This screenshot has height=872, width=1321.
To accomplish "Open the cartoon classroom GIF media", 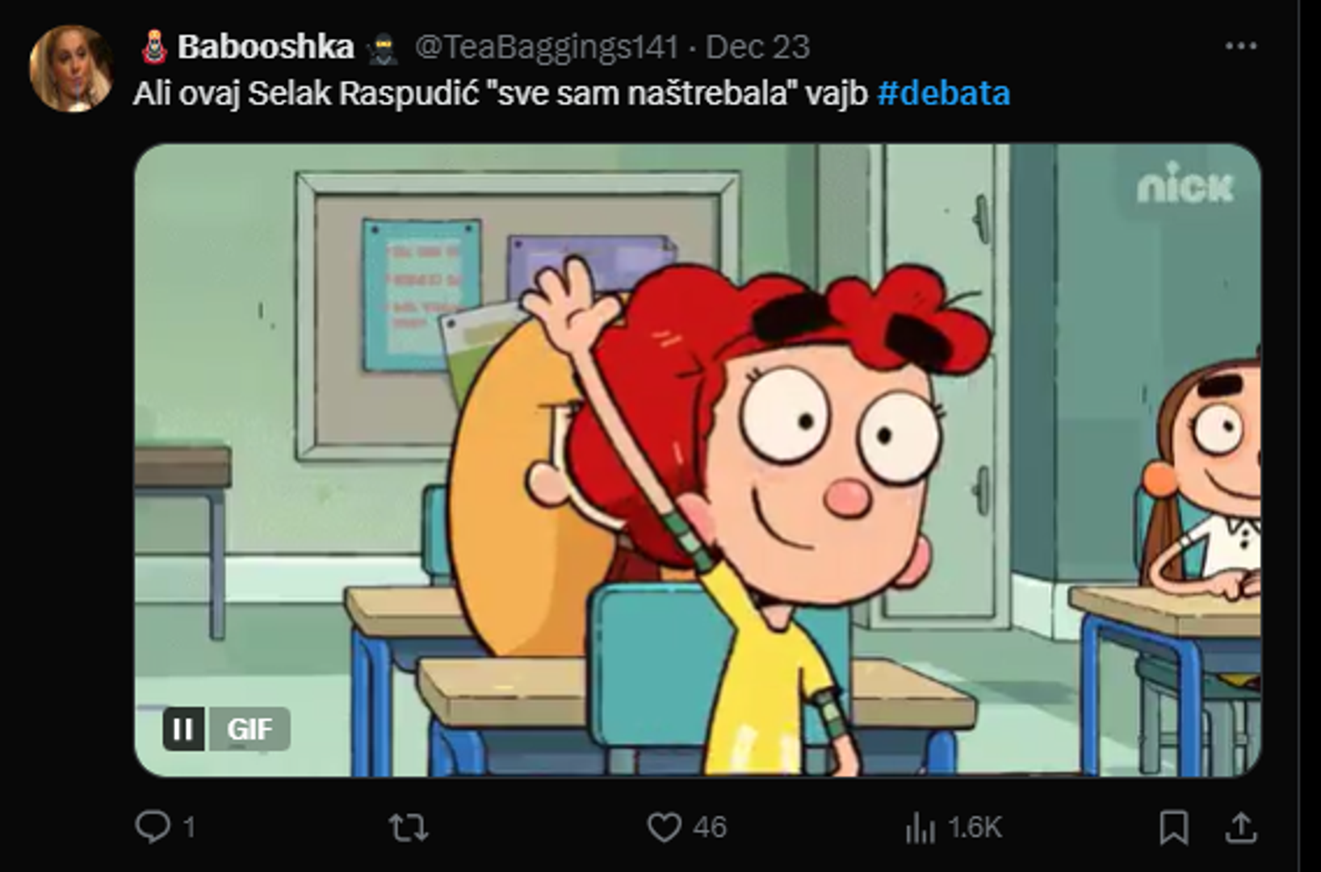I will coord(698,460).
